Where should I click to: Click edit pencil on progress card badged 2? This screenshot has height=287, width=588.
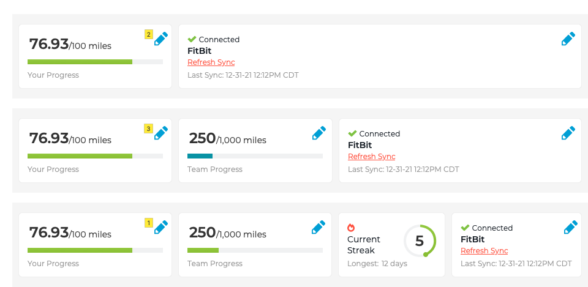click(160, 39)
